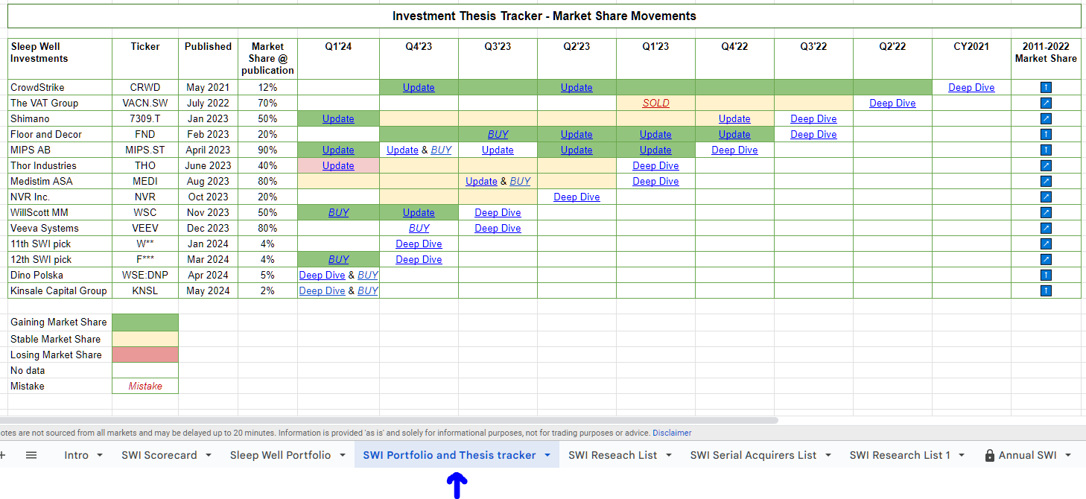This screenshot has width=1086, height=499.
Task: Open the Veeva Systems Q4'23 BUY link
Action: [x=419, y=229]
